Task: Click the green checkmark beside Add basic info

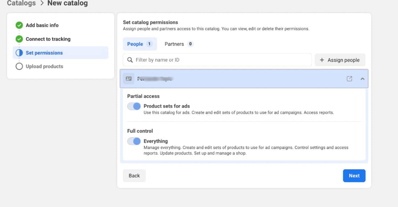Action: click(x=19, y=25)
